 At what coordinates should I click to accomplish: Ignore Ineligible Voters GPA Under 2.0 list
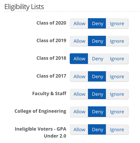point(117,129)
